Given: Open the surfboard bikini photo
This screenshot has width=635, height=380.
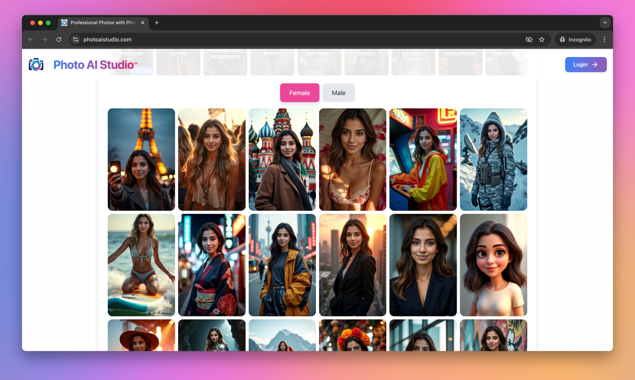Looking at the screenshot, I should click(x=141, y=265).
